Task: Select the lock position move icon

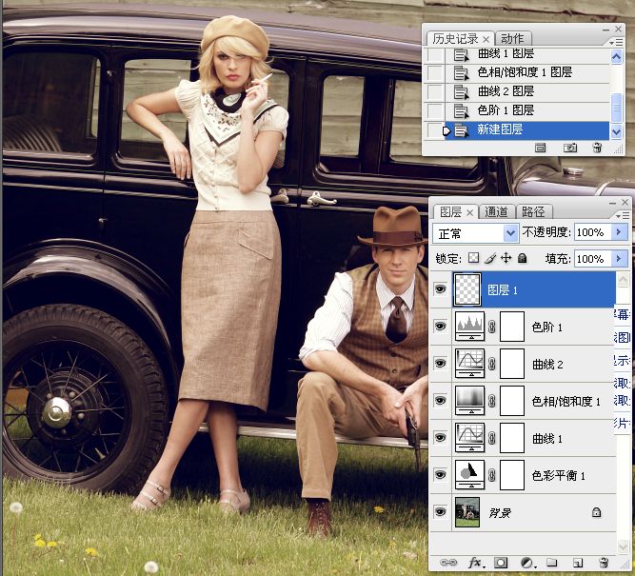Action: point(506,258)
